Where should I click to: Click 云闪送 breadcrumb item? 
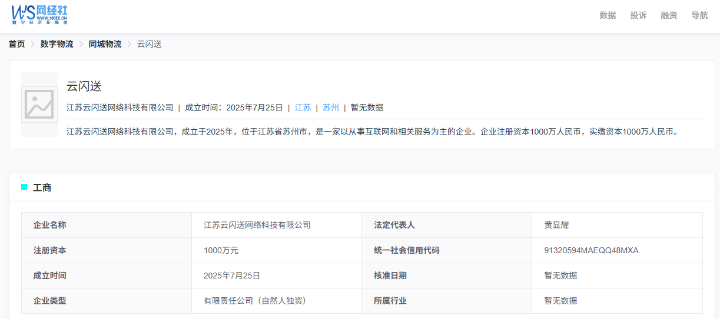149,44
